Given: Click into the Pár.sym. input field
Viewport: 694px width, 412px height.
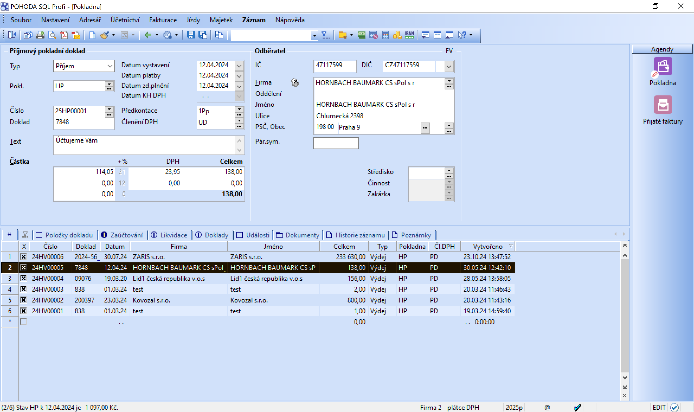Looking at the screenshot, I should [x=336, y=143].
